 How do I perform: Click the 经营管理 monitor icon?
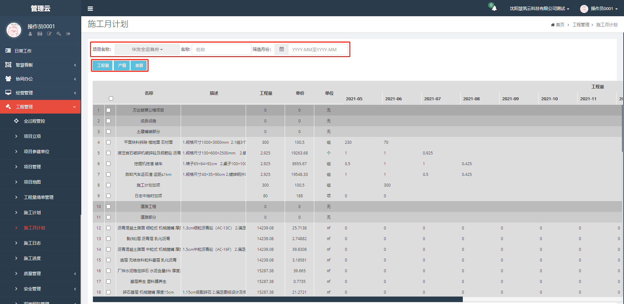[8, 92]
